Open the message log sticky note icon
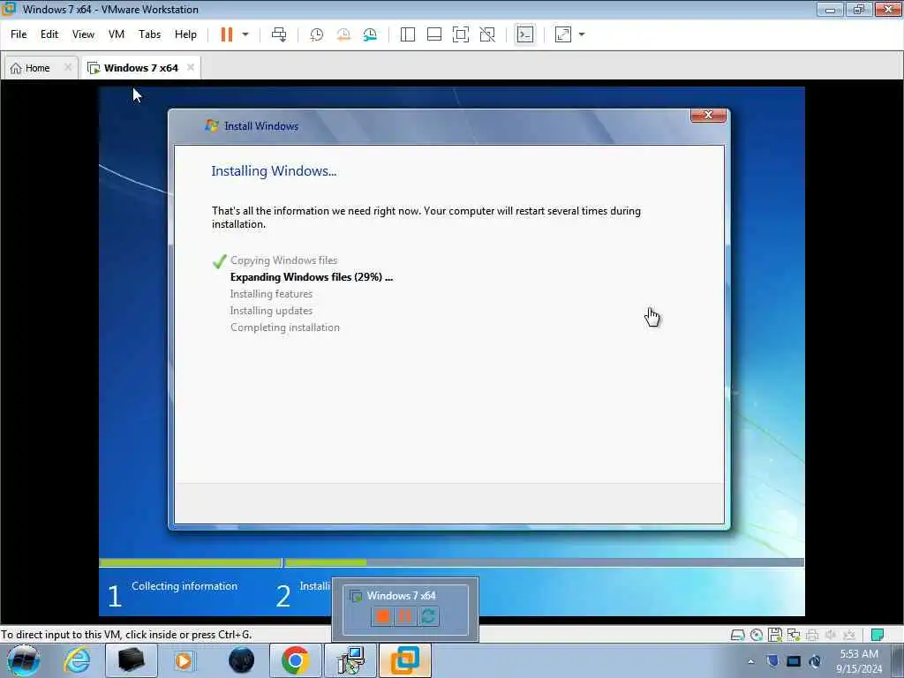 (878, 635)
